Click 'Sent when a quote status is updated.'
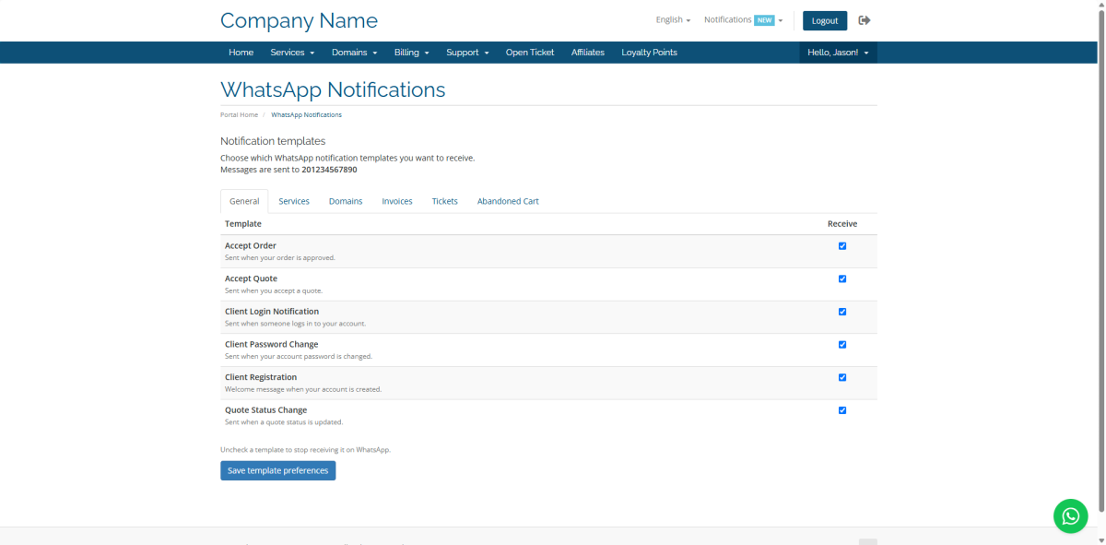1106x545 pixels. [284, 422]
